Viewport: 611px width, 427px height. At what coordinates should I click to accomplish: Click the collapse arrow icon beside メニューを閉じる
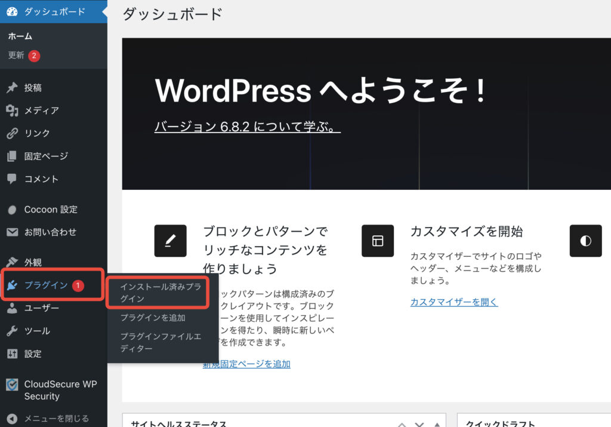click(x=12, y=419)
